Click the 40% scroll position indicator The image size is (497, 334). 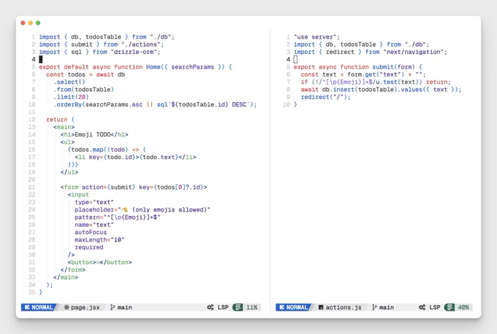point(463,307)
